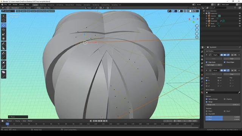Open the outliner filter dropdown
The image size is (242, 136).
point(236,8)
